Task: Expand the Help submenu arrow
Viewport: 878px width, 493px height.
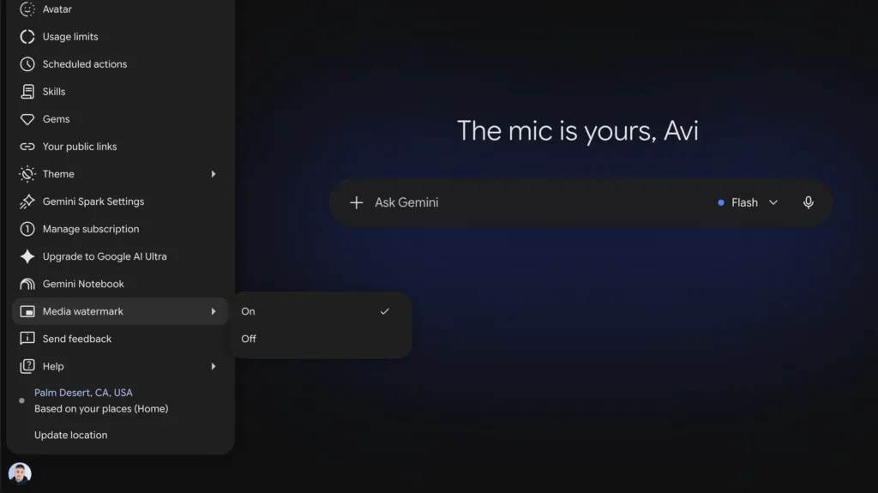Action: (x=213, y=366)
